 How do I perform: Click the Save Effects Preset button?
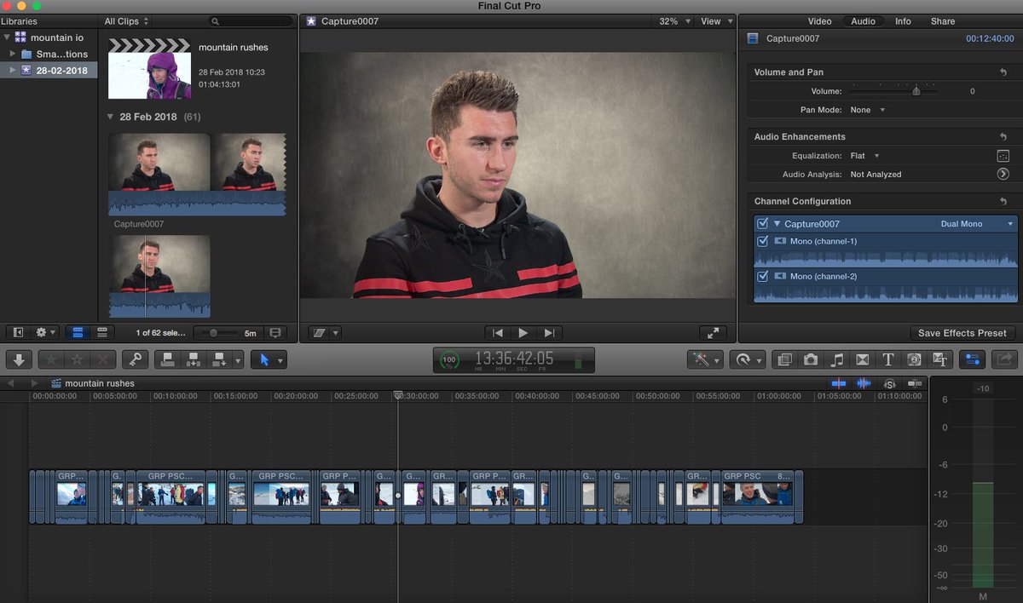[962, 333]
